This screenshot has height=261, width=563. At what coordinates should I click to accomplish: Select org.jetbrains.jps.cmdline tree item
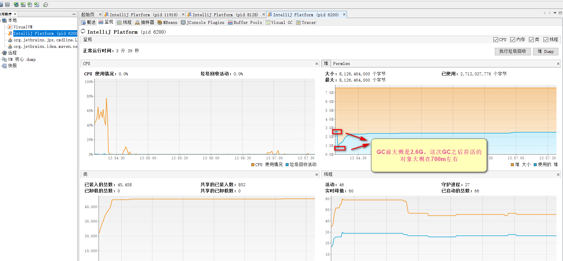point(45,40)
